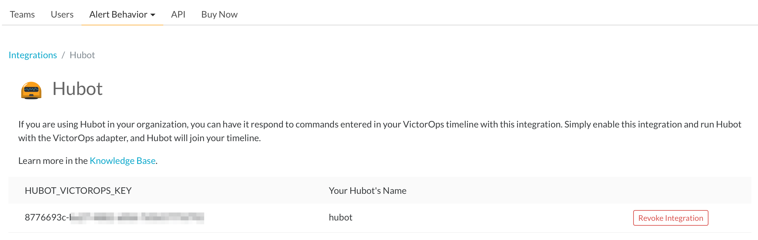Select the API tab
758x240 pixels.
tap(178, 14)
